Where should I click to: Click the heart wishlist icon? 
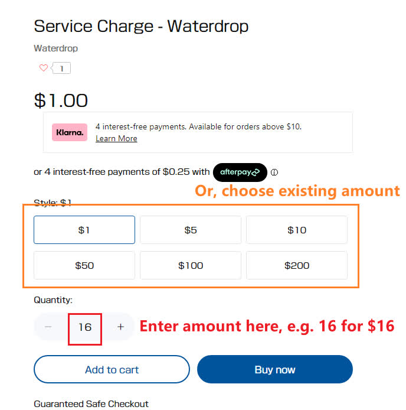(x=43, y=68)
